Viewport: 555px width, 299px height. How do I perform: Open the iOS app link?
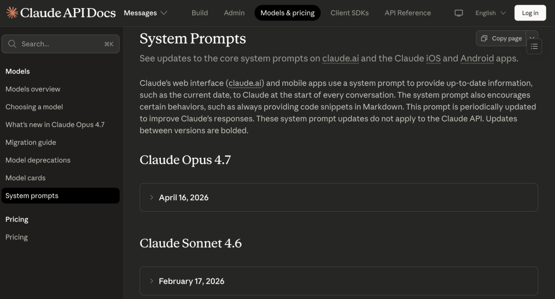(433, 59)
